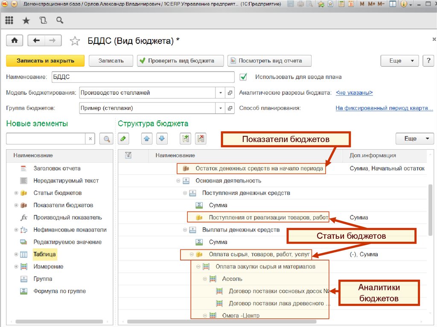Screen dimensions: 437x327
Task: Close the БДДС form tab
Action: coord(434,39)
